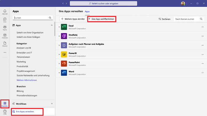Select Soziale Netzwerke und Unterhaltung

(33, 75)
